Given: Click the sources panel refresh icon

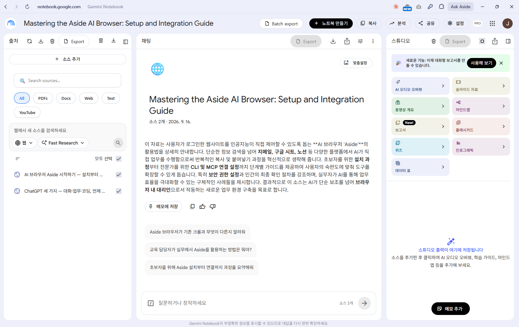Looking at the screenshot, I should click(30, 41).
